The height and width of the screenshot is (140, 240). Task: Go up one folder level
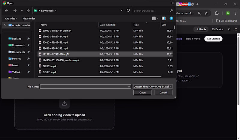(28, 10)
